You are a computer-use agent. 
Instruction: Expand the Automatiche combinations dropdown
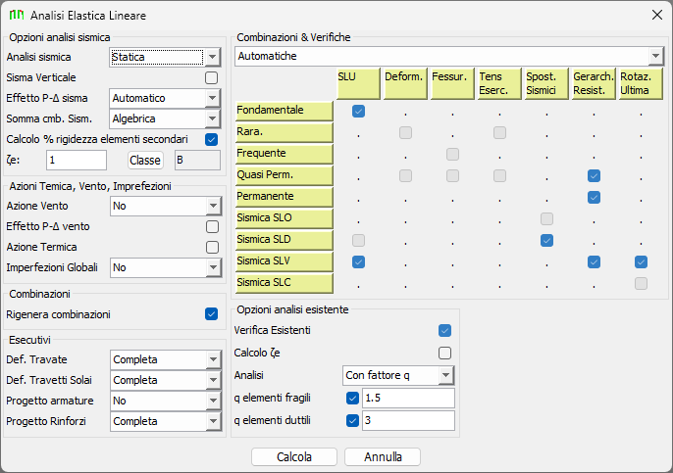655,56
